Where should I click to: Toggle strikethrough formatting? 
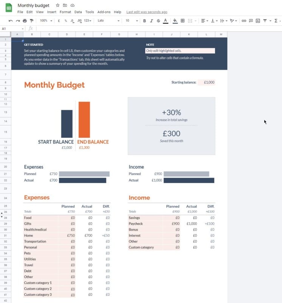coord(158,20)
